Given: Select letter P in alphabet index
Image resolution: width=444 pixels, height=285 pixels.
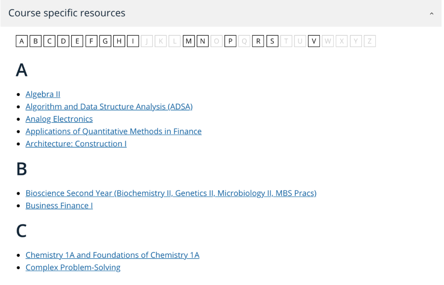Looking at the screenshot, I should [230, 41].
